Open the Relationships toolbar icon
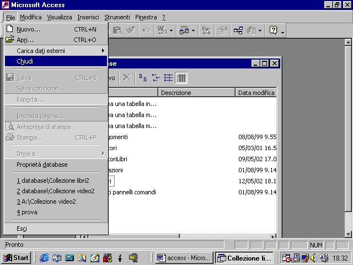Viewport: 353px width, 265px height. tap(238, 30)
